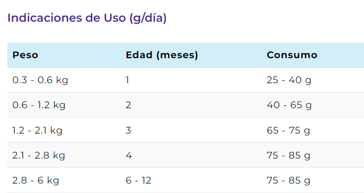The width and height of the screenshot is (364, 193).
Task: Click the 2.8 - 6 kg weight cell
Action: 36,180
